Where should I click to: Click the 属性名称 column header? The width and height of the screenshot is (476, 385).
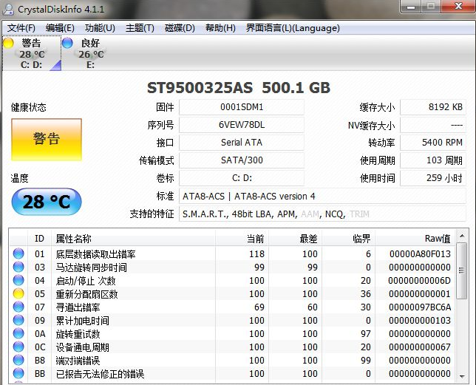(134, 239)
